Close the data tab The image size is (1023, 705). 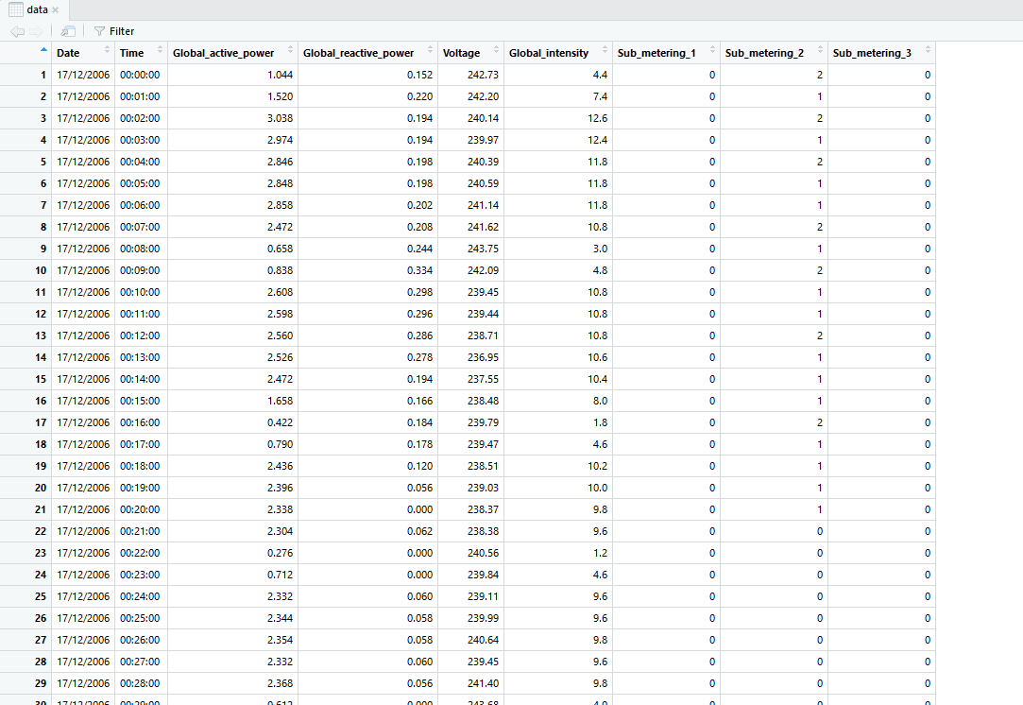point(56,9)
